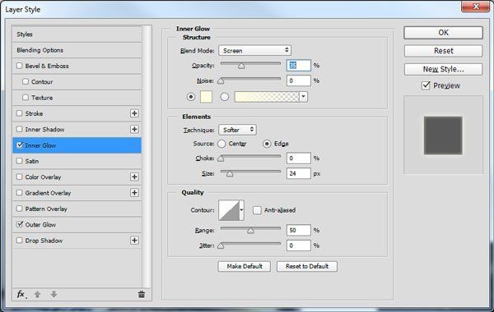Enable the Gradient Overlay checkbox
This screenshot has width=494, height=312.
(x=20, y=193)
